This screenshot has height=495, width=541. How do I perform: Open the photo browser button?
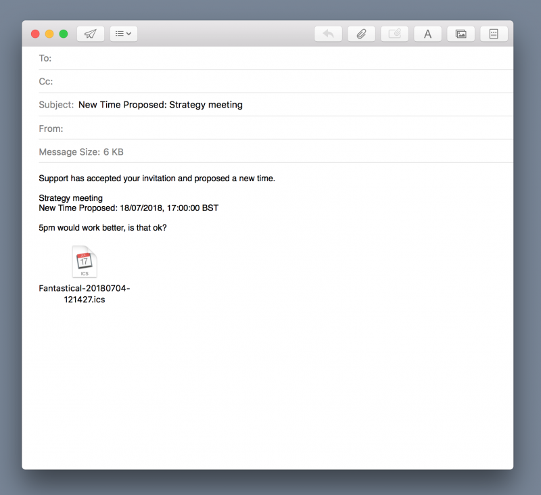[x=461, y=34]
